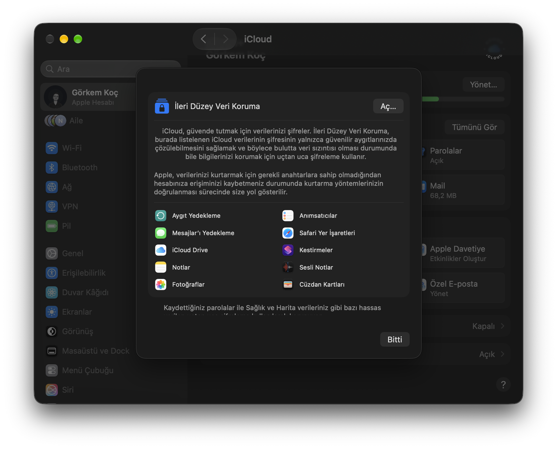Click the Siri sidebar label
This screenshot has width=557, height=449.
[x=68, y=390]
